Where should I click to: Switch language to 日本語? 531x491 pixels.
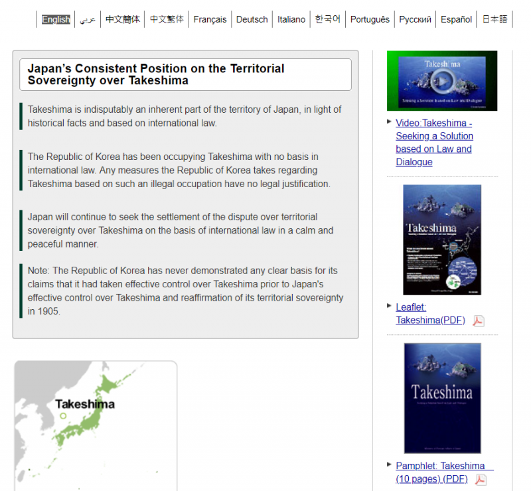pyautogui.click(x=494, y=19)
